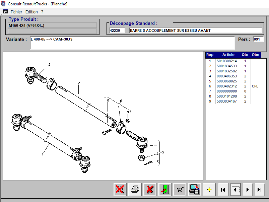Click the Variante text field
The height and width of the screenshot is (202, 269).
pyautogui.click(x=132, y=43)
